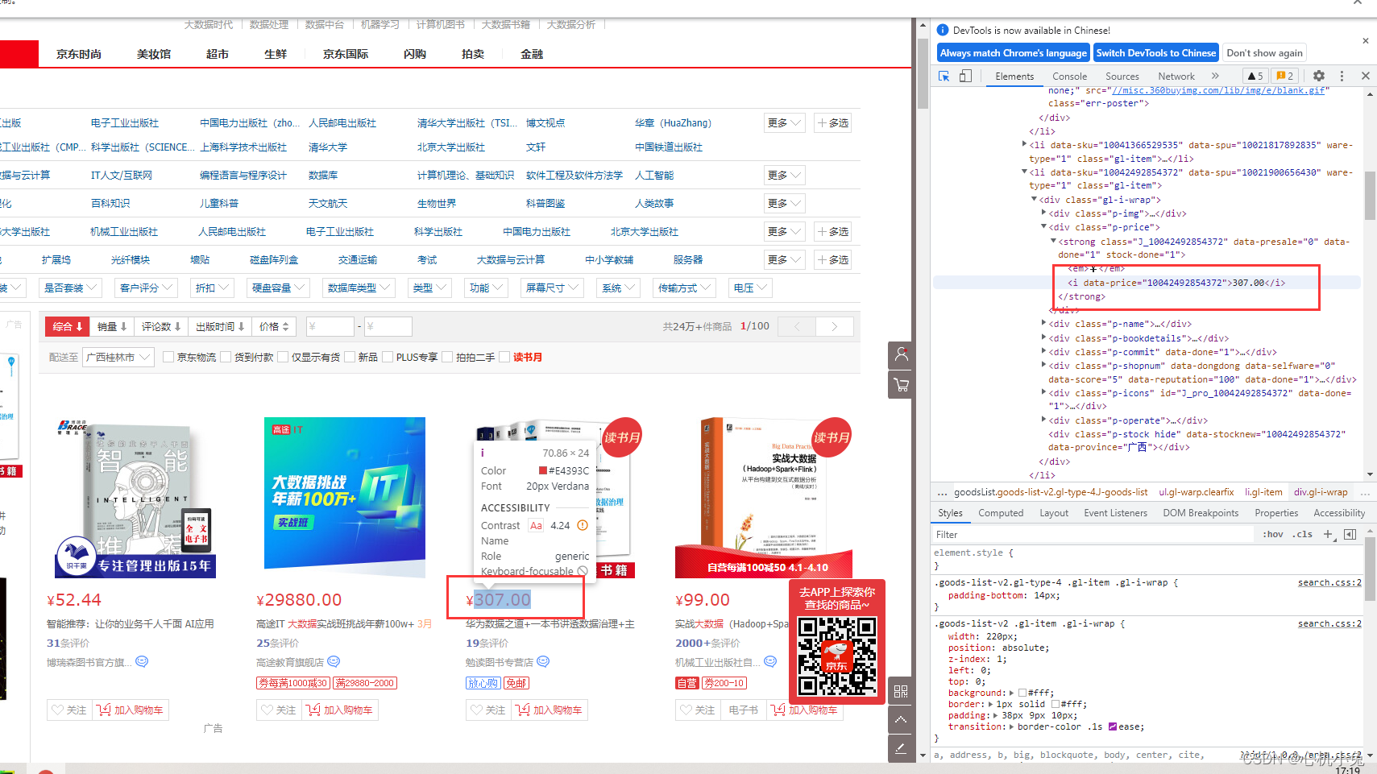Viewport: 1377px width, 774px height.
Task: Click the ease transition timing swatch
Action: pos(1113,726)
